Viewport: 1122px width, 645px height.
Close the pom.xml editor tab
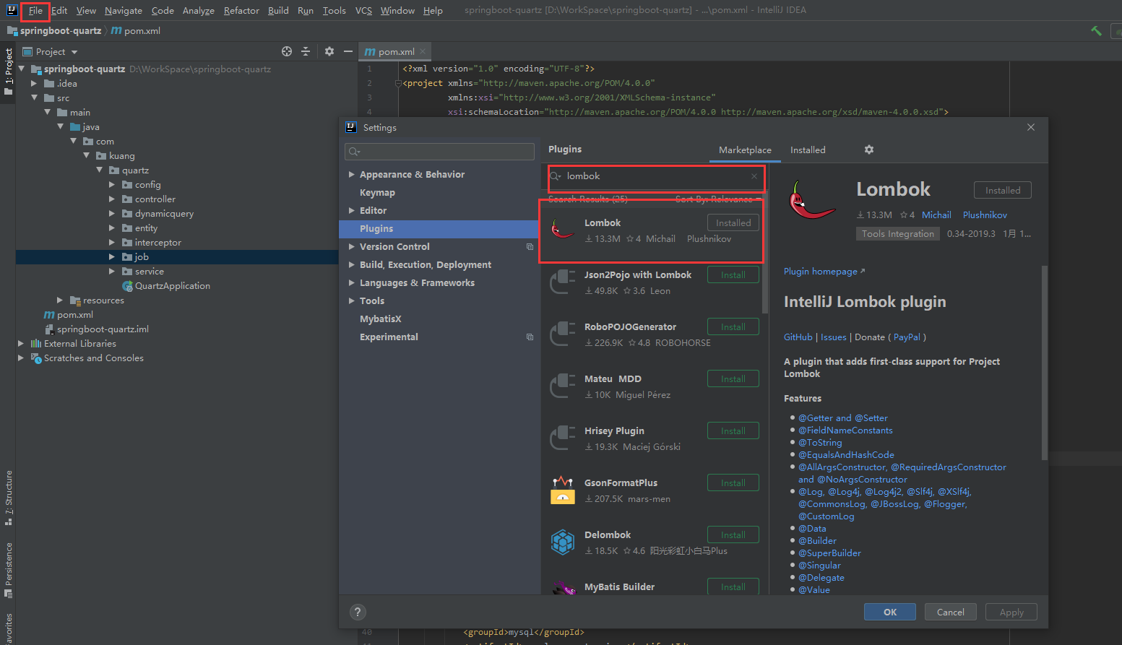click(423, 51)
